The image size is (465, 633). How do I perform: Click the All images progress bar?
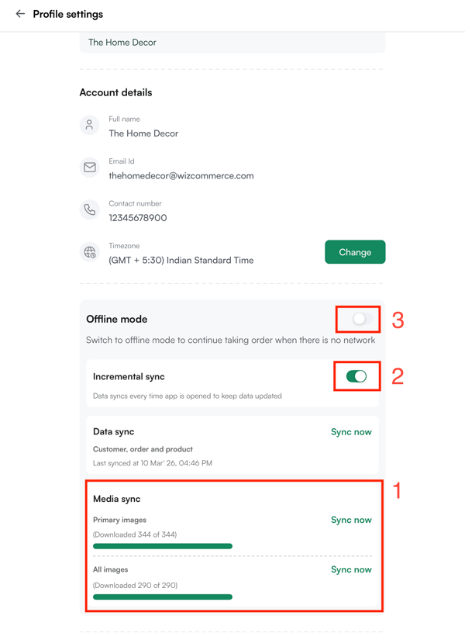click(163, 597)
